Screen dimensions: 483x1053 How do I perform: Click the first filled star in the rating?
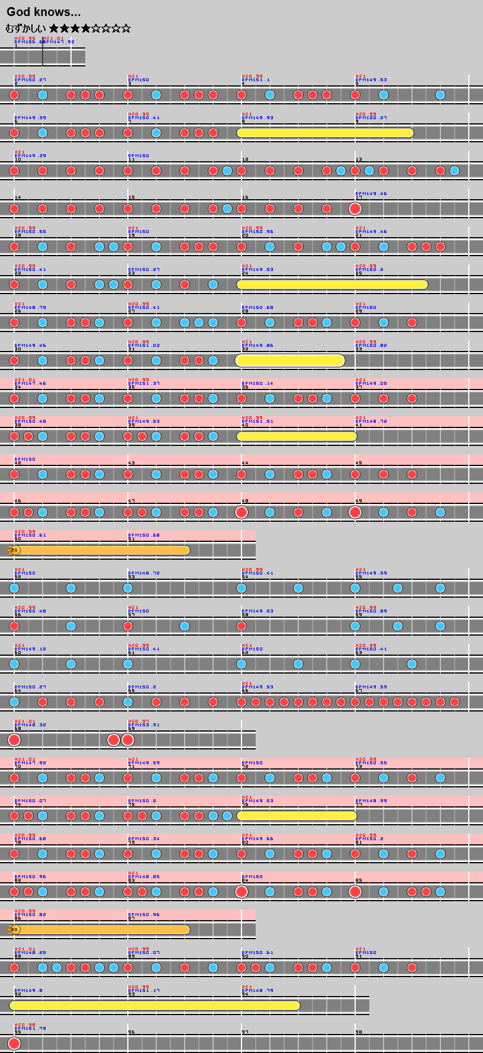pos(54,28)
